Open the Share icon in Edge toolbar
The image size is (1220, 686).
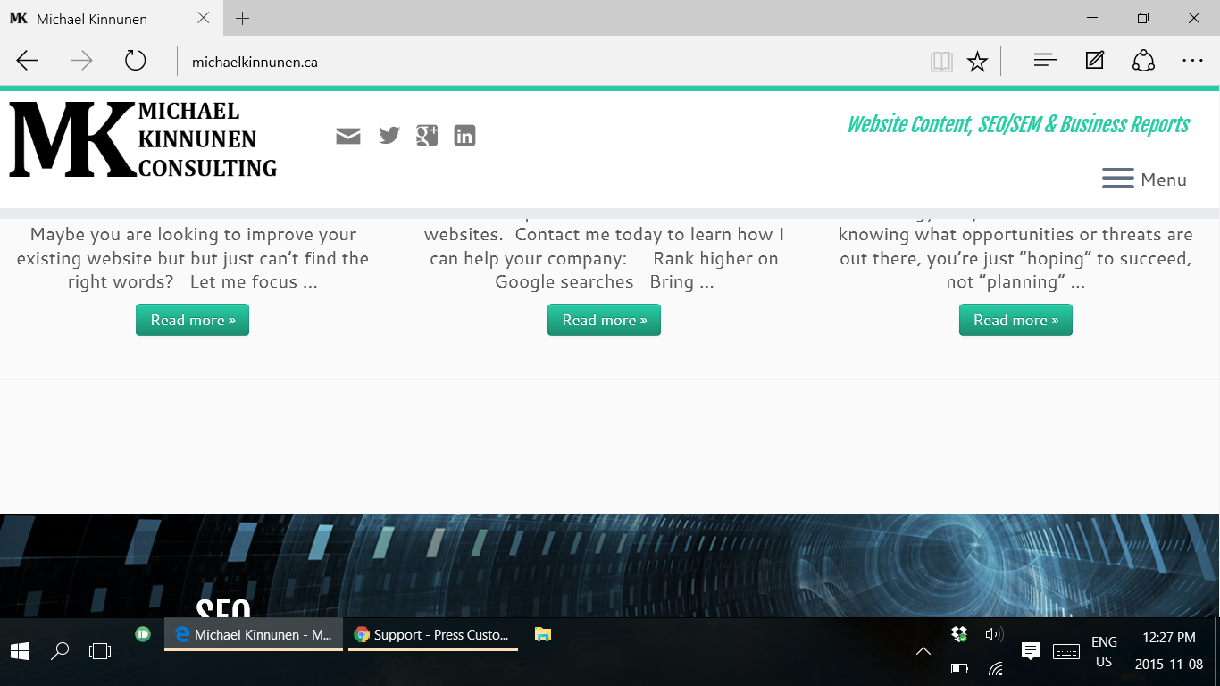pyautogui.click(x=1143, y=61)
